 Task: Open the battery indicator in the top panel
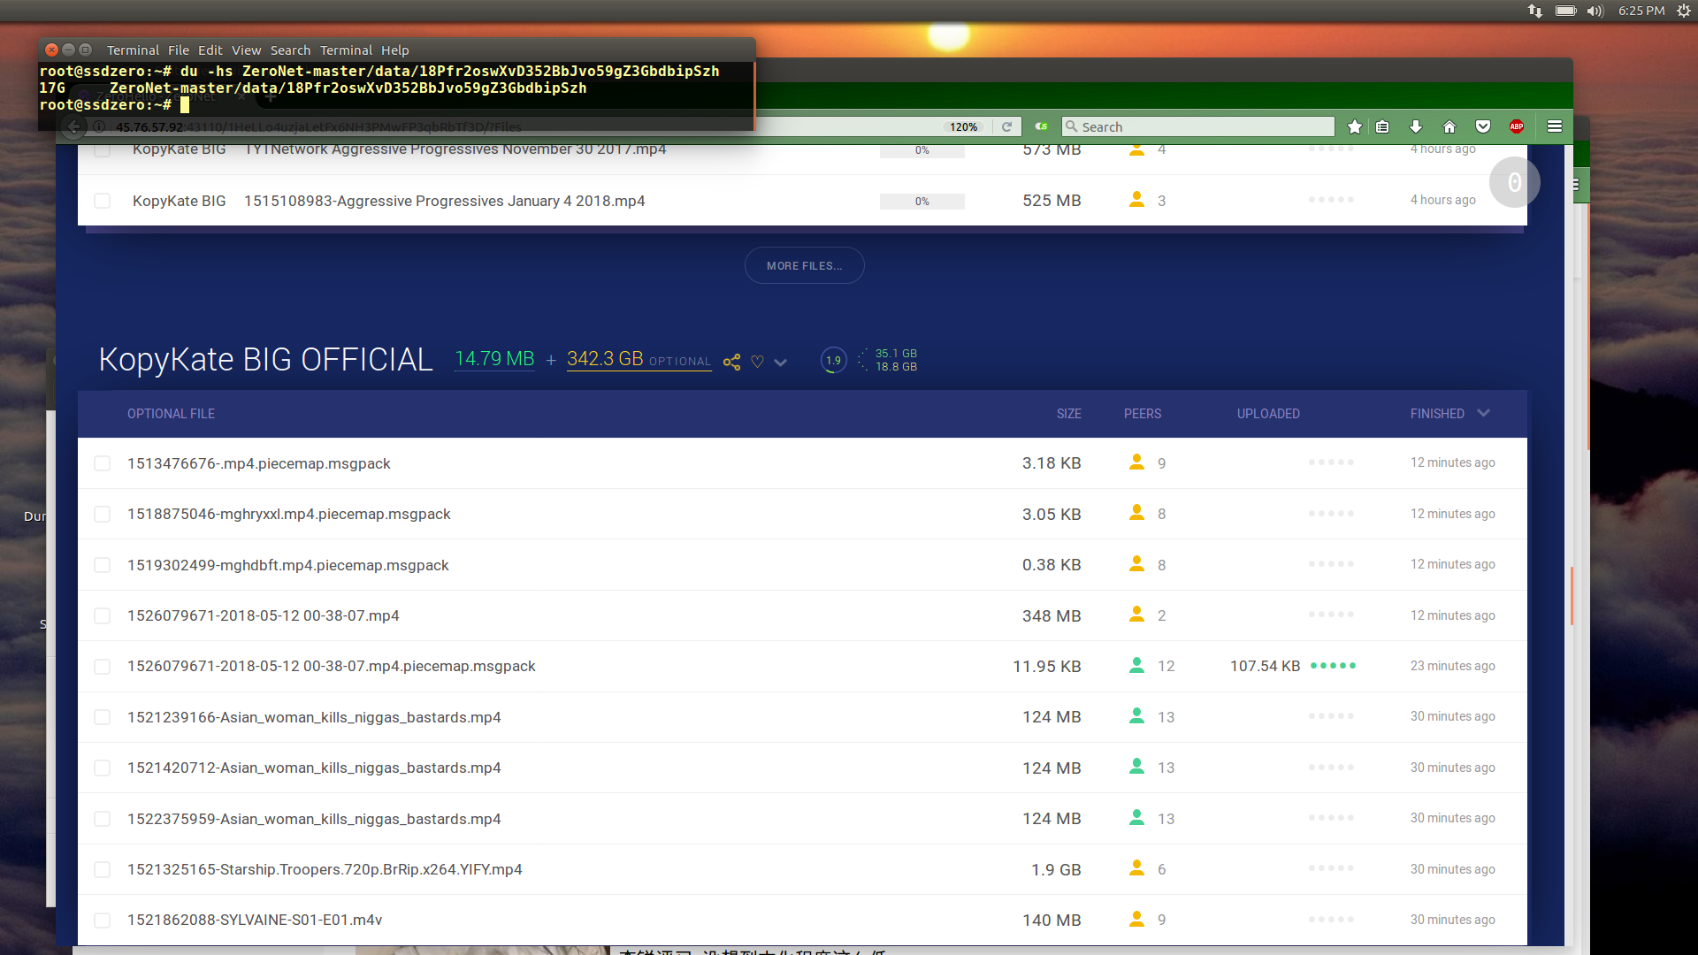[x=1566, y=11]
